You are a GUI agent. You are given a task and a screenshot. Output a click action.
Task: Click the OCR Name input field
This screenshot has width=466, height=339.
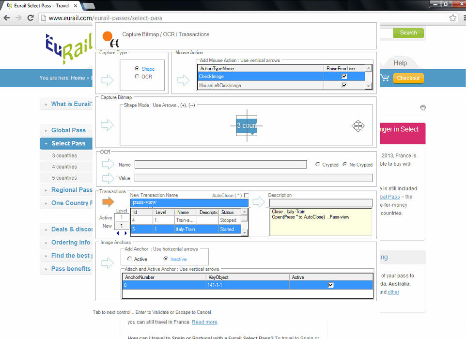[x=220, y=164]
